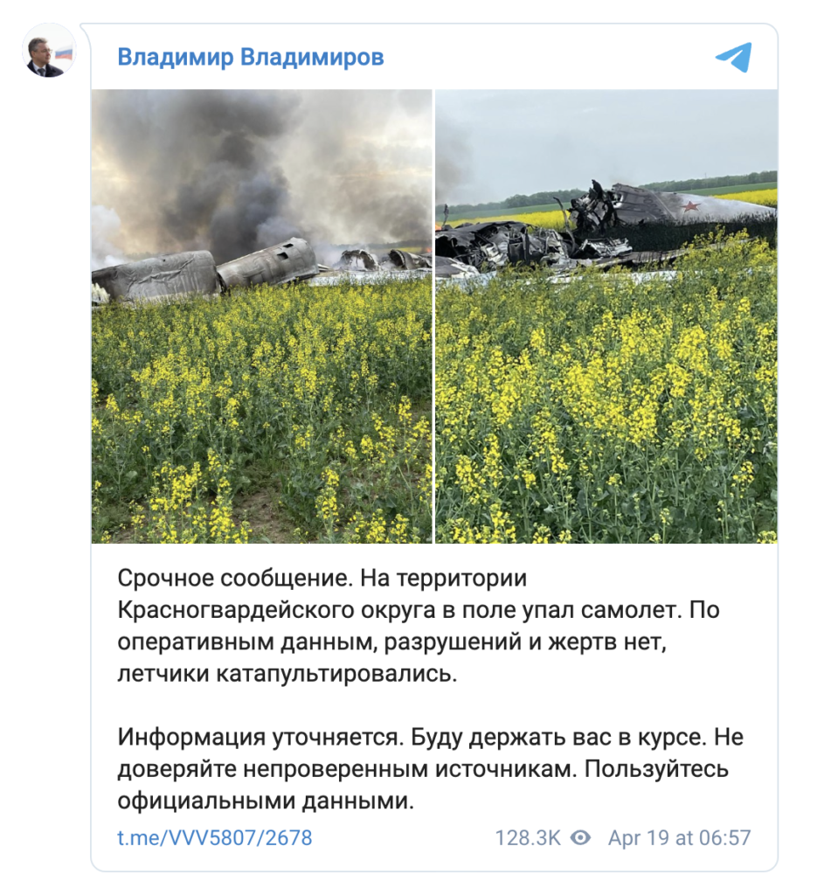This screenshot has width=831, height=895.
Task: Click the author name Владимир Владимиров
Action: tap(251, 57)
